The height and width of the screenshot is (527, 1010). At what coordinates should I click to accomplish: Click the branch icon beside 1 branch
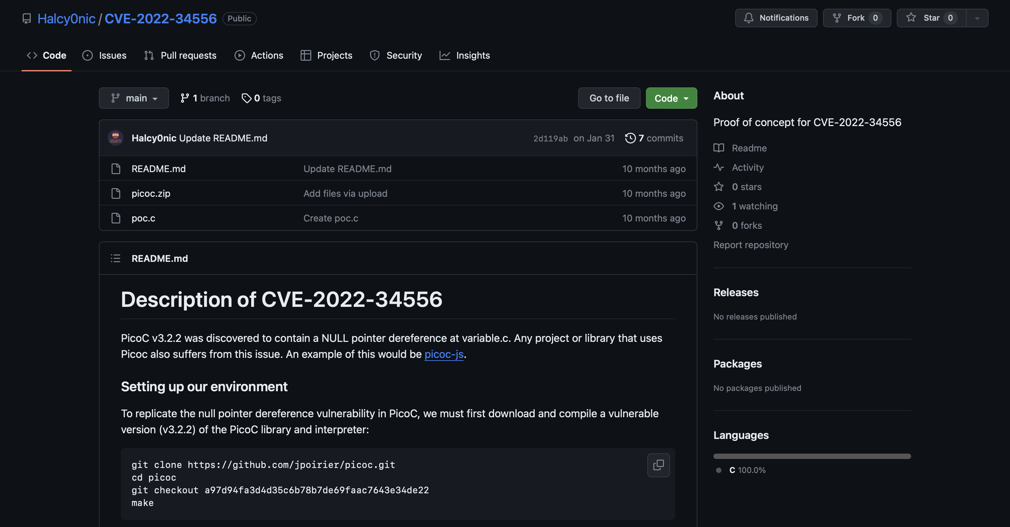click(x=185, y=98)
